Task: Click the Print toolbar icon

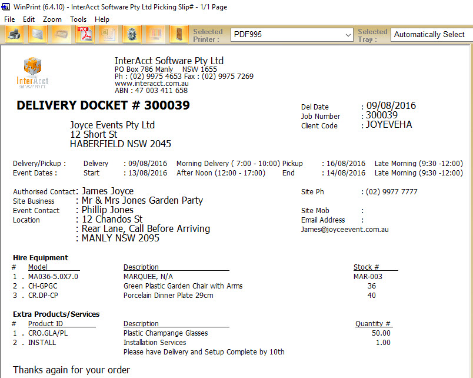Action: point(14,34)
